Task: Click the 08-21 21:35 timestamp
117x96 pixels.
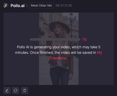Action: tap(64, 6)
